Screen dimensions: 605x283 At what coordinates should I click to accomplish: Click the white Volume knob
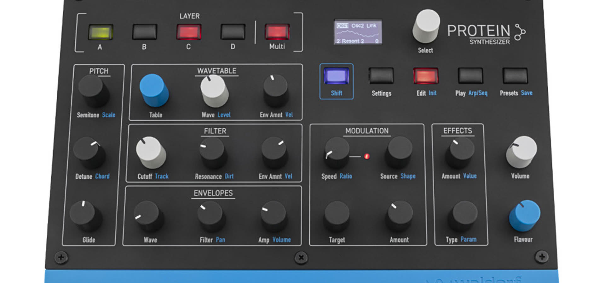(x=521, y=151)
